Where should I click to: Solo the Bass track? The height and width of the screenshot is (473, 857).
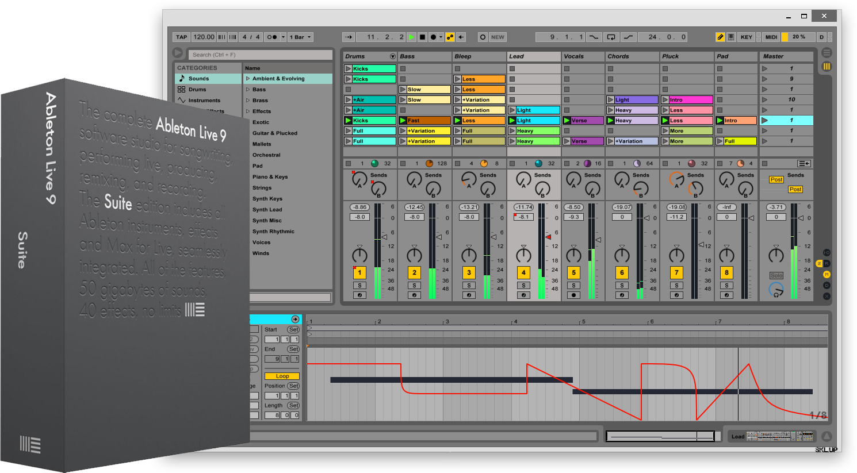pyautogui.click(x=414, y=286)
